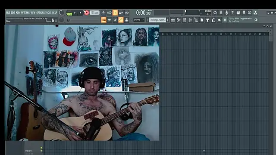Toggle the 3-2-1 countdown before recording
This screenshot has height=155, width=276.
pyautogui.click(x=115, y=12)
